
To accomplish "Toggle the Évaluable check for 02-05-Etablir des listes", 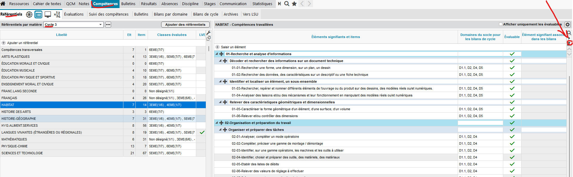I will point(512,164).
